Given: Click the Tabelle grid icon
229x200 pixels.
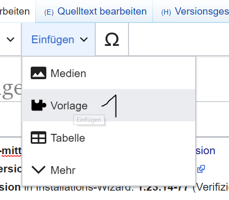Looking at the screenshot, I should click(39, 137).
